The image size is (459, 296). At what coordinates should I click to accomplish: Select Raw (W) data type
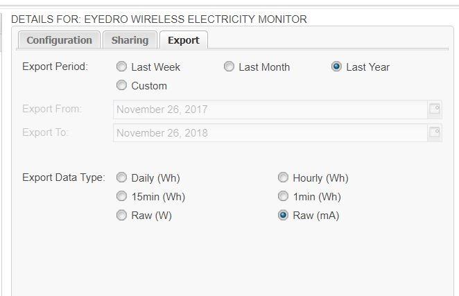tap(122, 216)
